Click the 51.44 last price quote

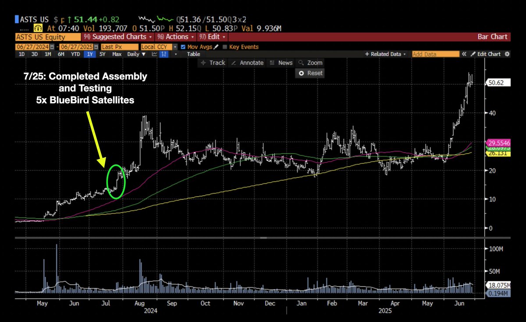(87, 19)
